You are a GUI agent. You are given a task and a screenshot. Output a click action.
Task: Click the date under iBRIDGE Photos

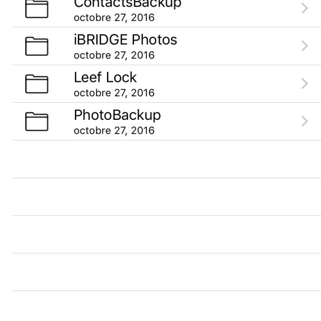point(114,56)
